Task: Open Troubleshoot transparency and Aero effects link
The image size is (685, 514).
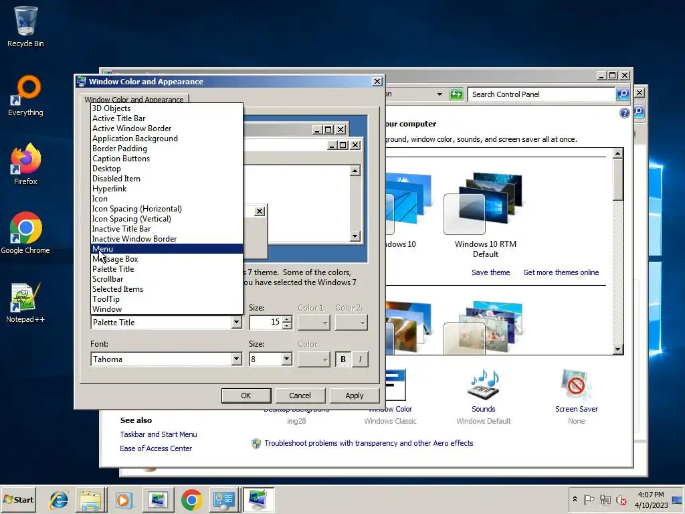Action: point(369,443)
